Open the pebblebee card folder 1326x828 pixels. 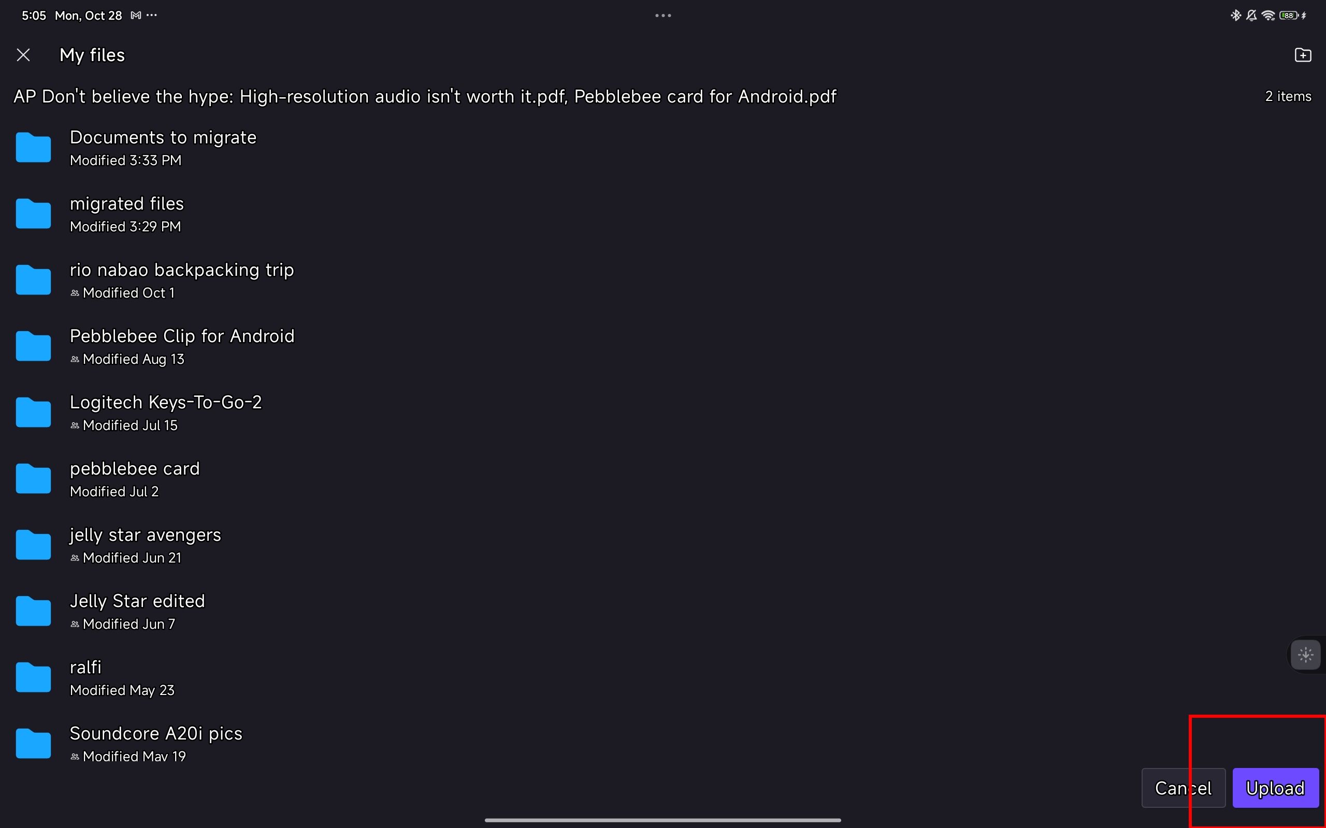(x=135, y=479)
